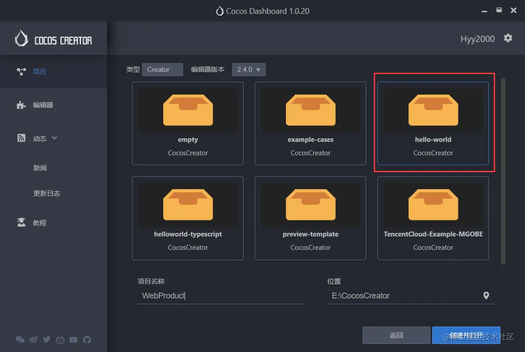Viewport: 525px width, 352px height.
Task: Select the hello-world template name
Action: click(433, 140)
